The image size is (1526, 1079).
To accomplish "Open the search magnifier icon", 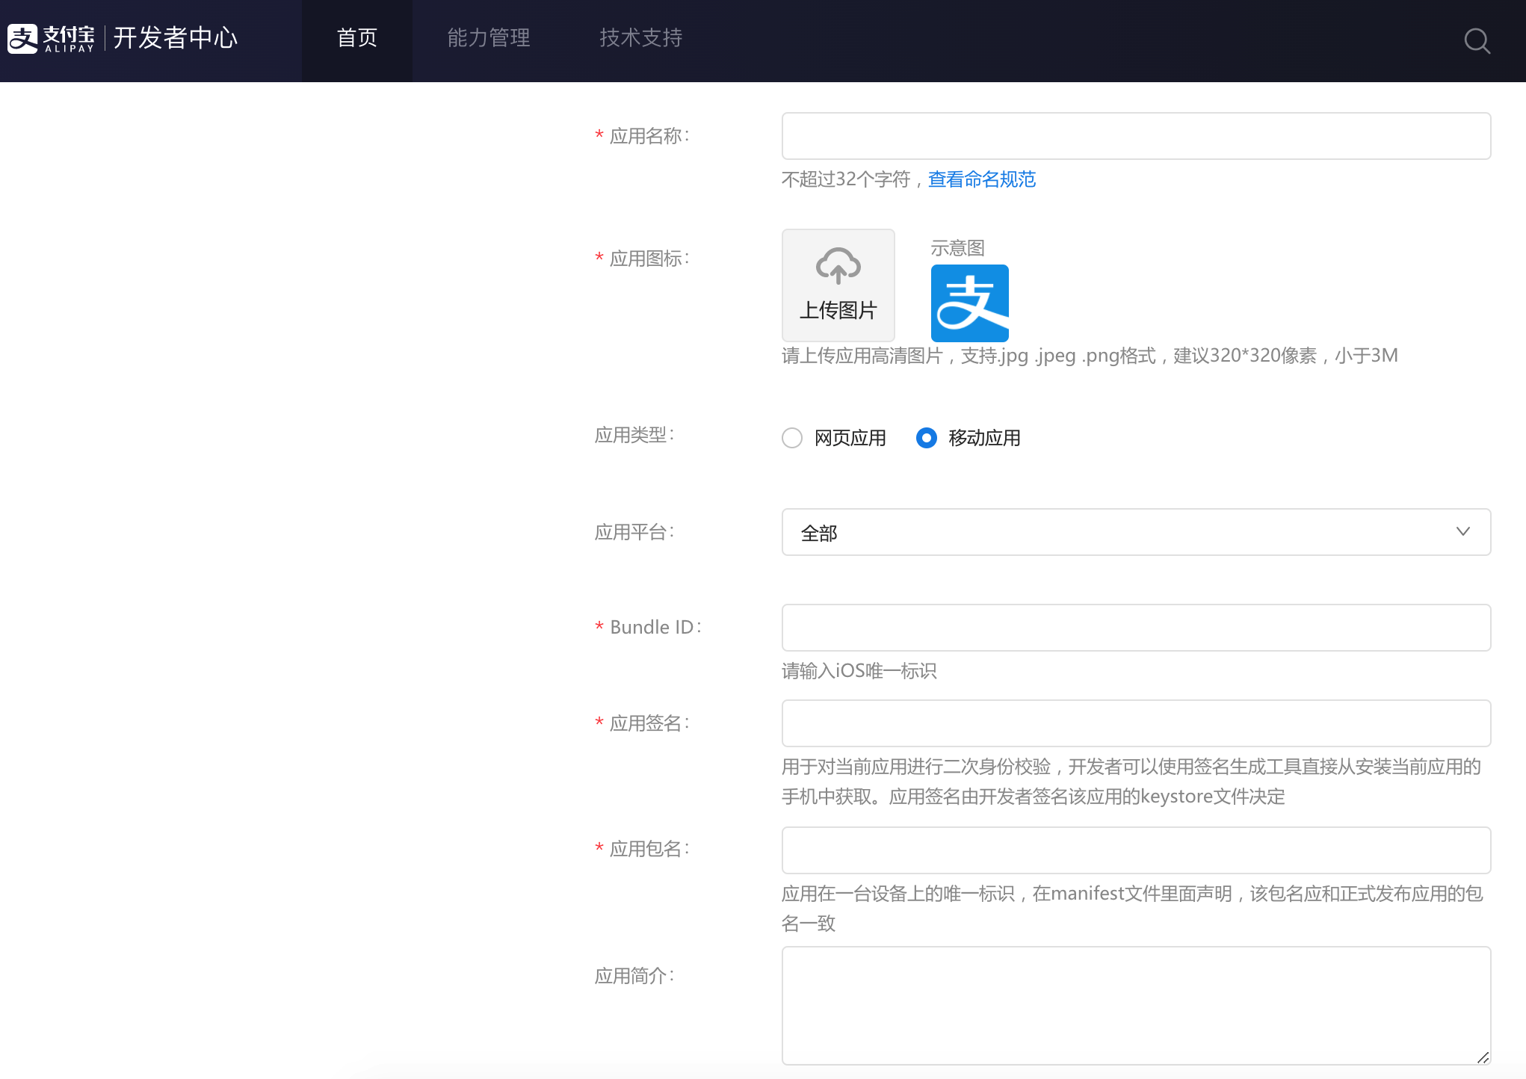I will (x=1477, y=41).
